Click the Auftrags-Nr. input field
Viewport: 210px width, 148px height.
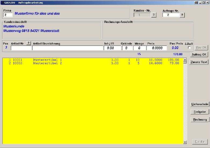click(171, 15)
